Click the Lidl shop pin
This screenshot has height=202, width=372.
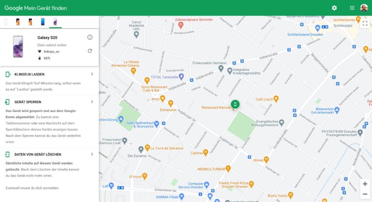pos(111,186)
